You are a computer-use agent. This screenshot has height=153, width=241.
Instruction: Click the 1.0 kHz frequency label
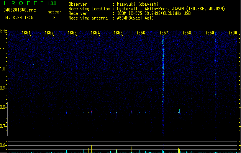coord(3,69)
